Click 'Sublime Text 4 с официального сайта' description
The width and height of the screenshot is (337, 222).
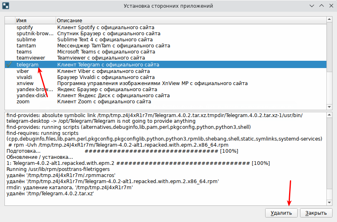105,39
